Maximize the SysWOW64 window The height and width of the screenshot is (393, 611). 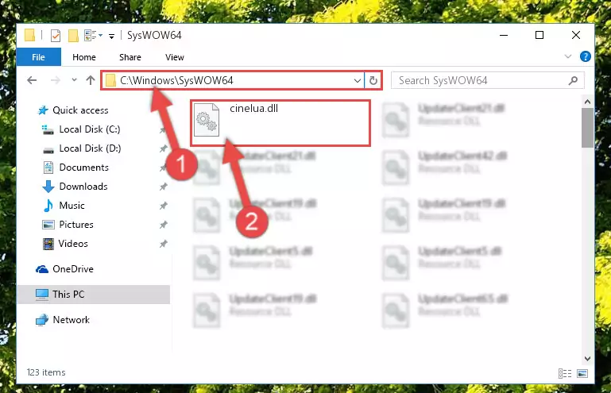point(539,35)
